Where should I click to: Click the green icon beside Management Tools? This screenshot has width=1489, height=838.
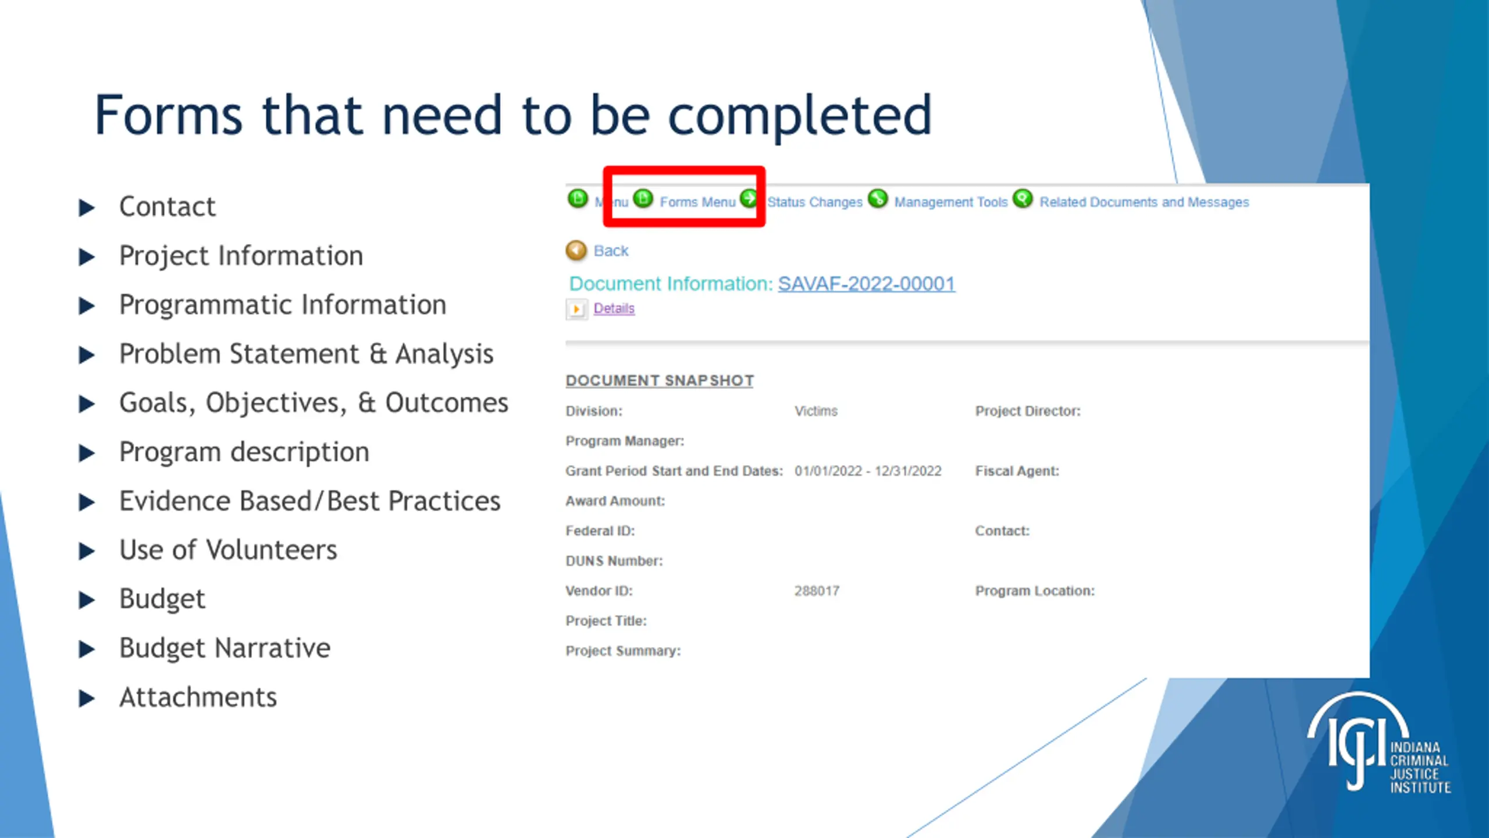click(878, 199)
